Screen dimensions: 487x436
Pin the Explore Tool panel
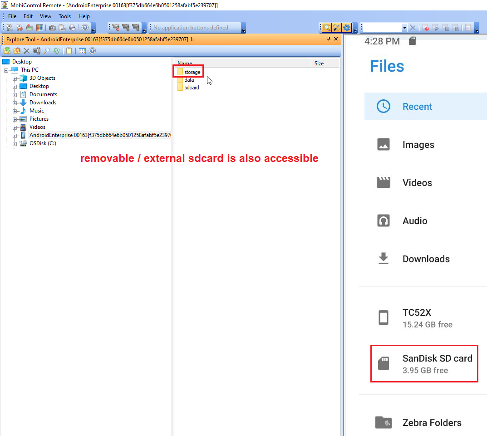coord(329,39)
